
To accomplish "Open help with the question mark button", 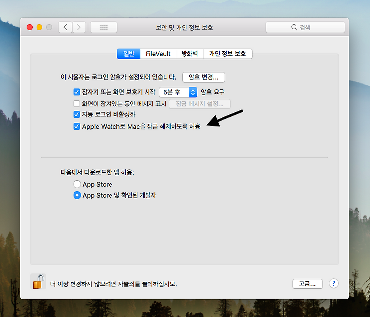I will pyautogui.click(x=333, y=283).
